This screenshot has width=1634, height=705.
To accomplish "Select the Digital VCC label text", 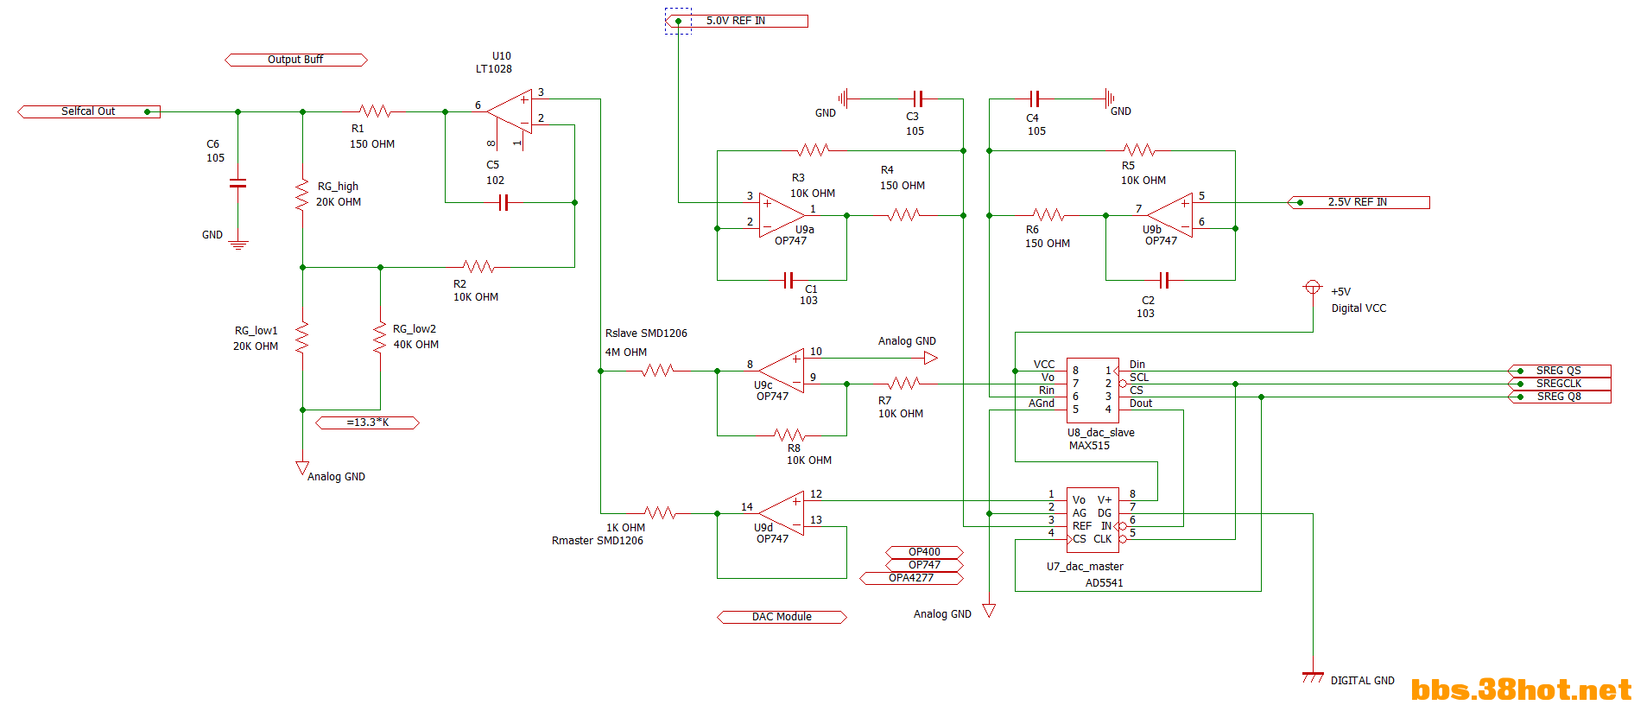I will coord(1358,308).
